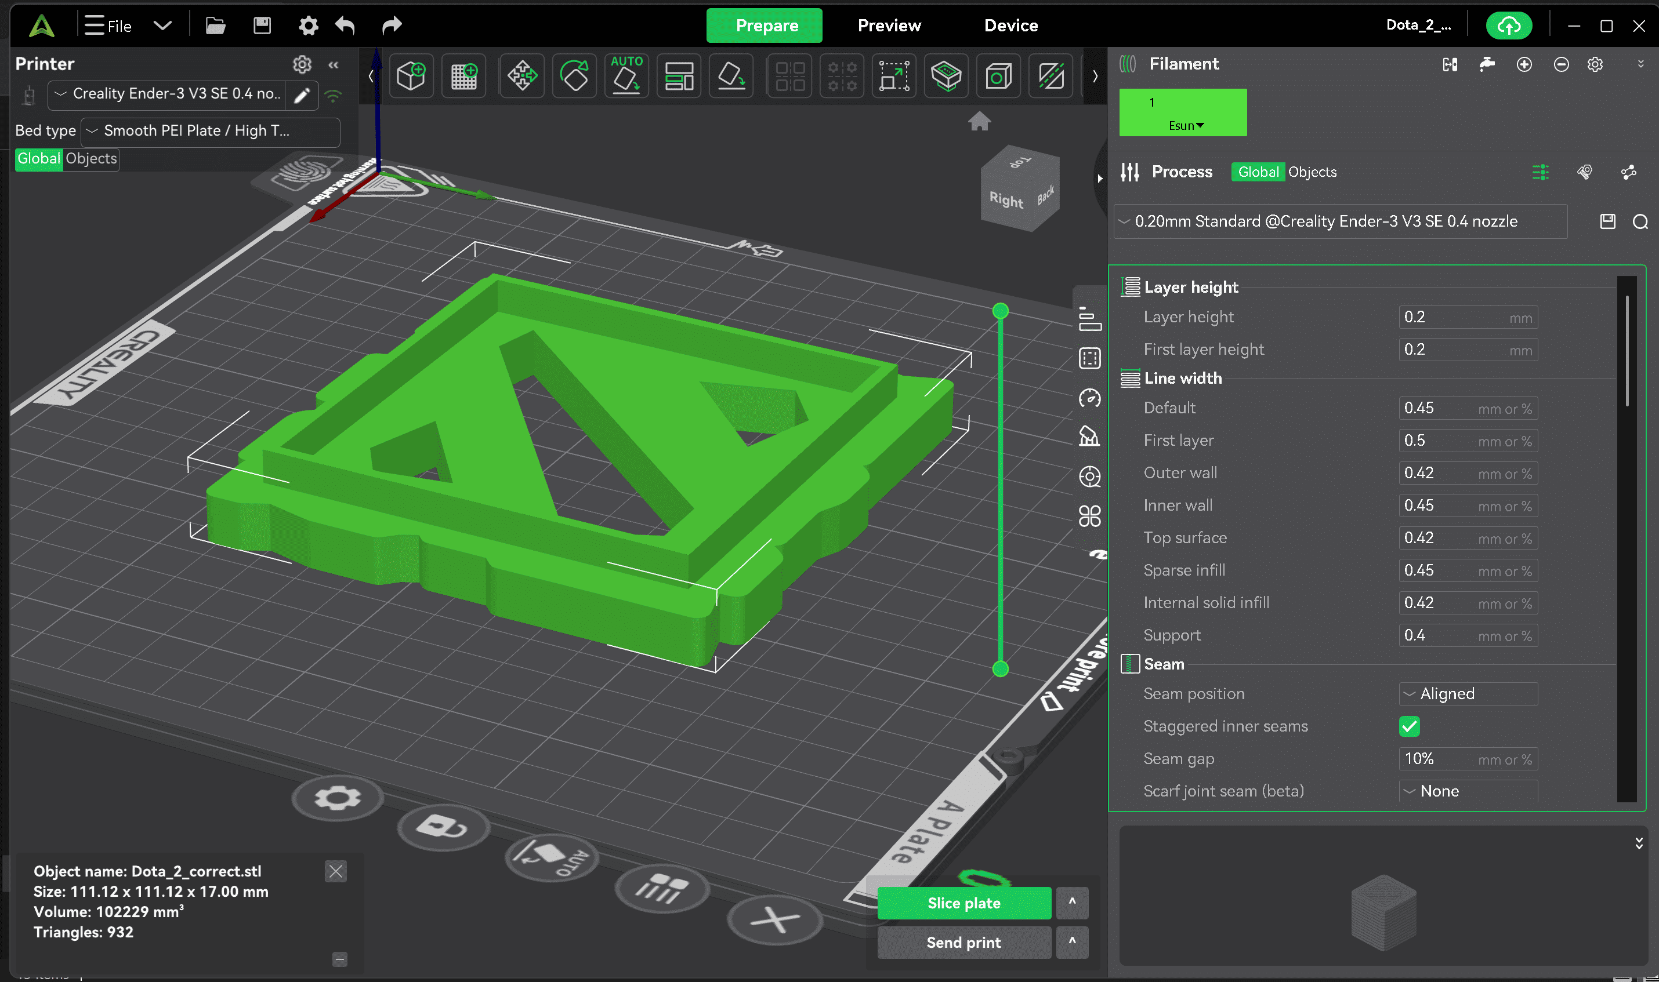Add a filament with plus icon
This screenshot has width=1659, height=982.
(x=1524, y=64)
